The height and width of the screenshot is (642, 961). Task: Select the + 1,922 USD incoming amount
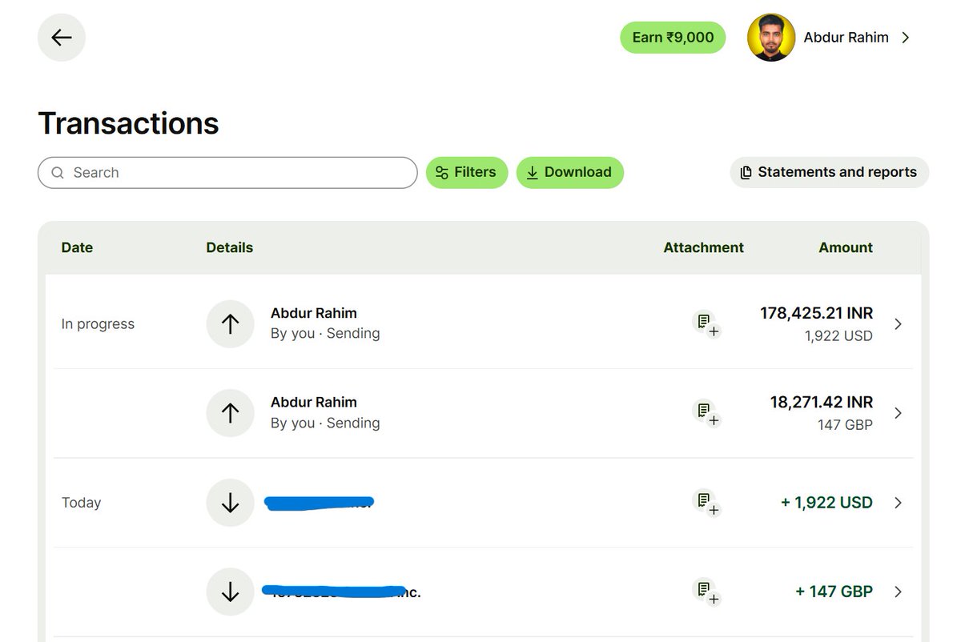point(826,503)
